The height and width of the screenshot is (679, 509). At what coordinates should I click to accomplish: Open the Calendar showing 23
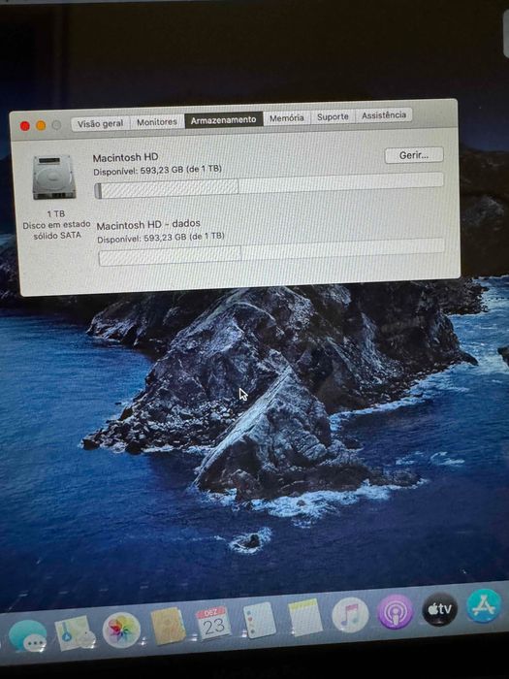[x=213, y=623]
